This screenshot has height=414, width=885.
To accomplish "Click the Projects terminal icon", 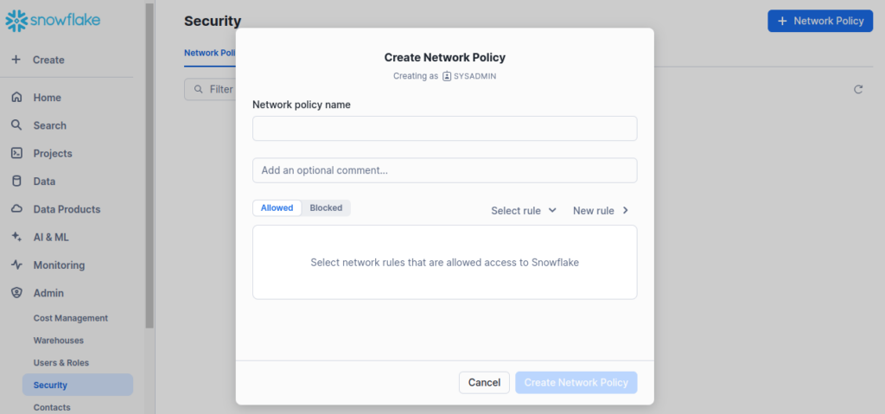I will click(x=16, y=153).
